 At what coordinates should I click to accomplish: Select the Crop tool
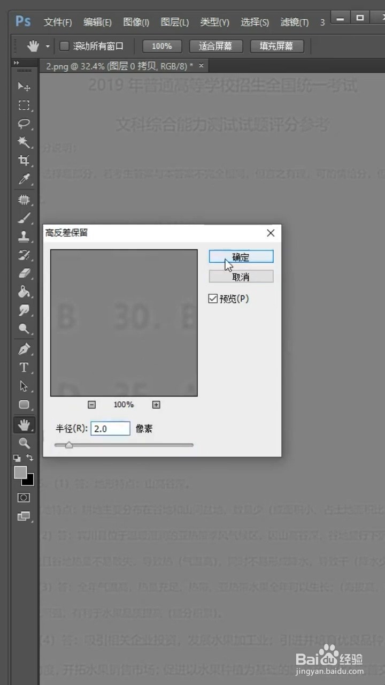click(x=24, y=160)
